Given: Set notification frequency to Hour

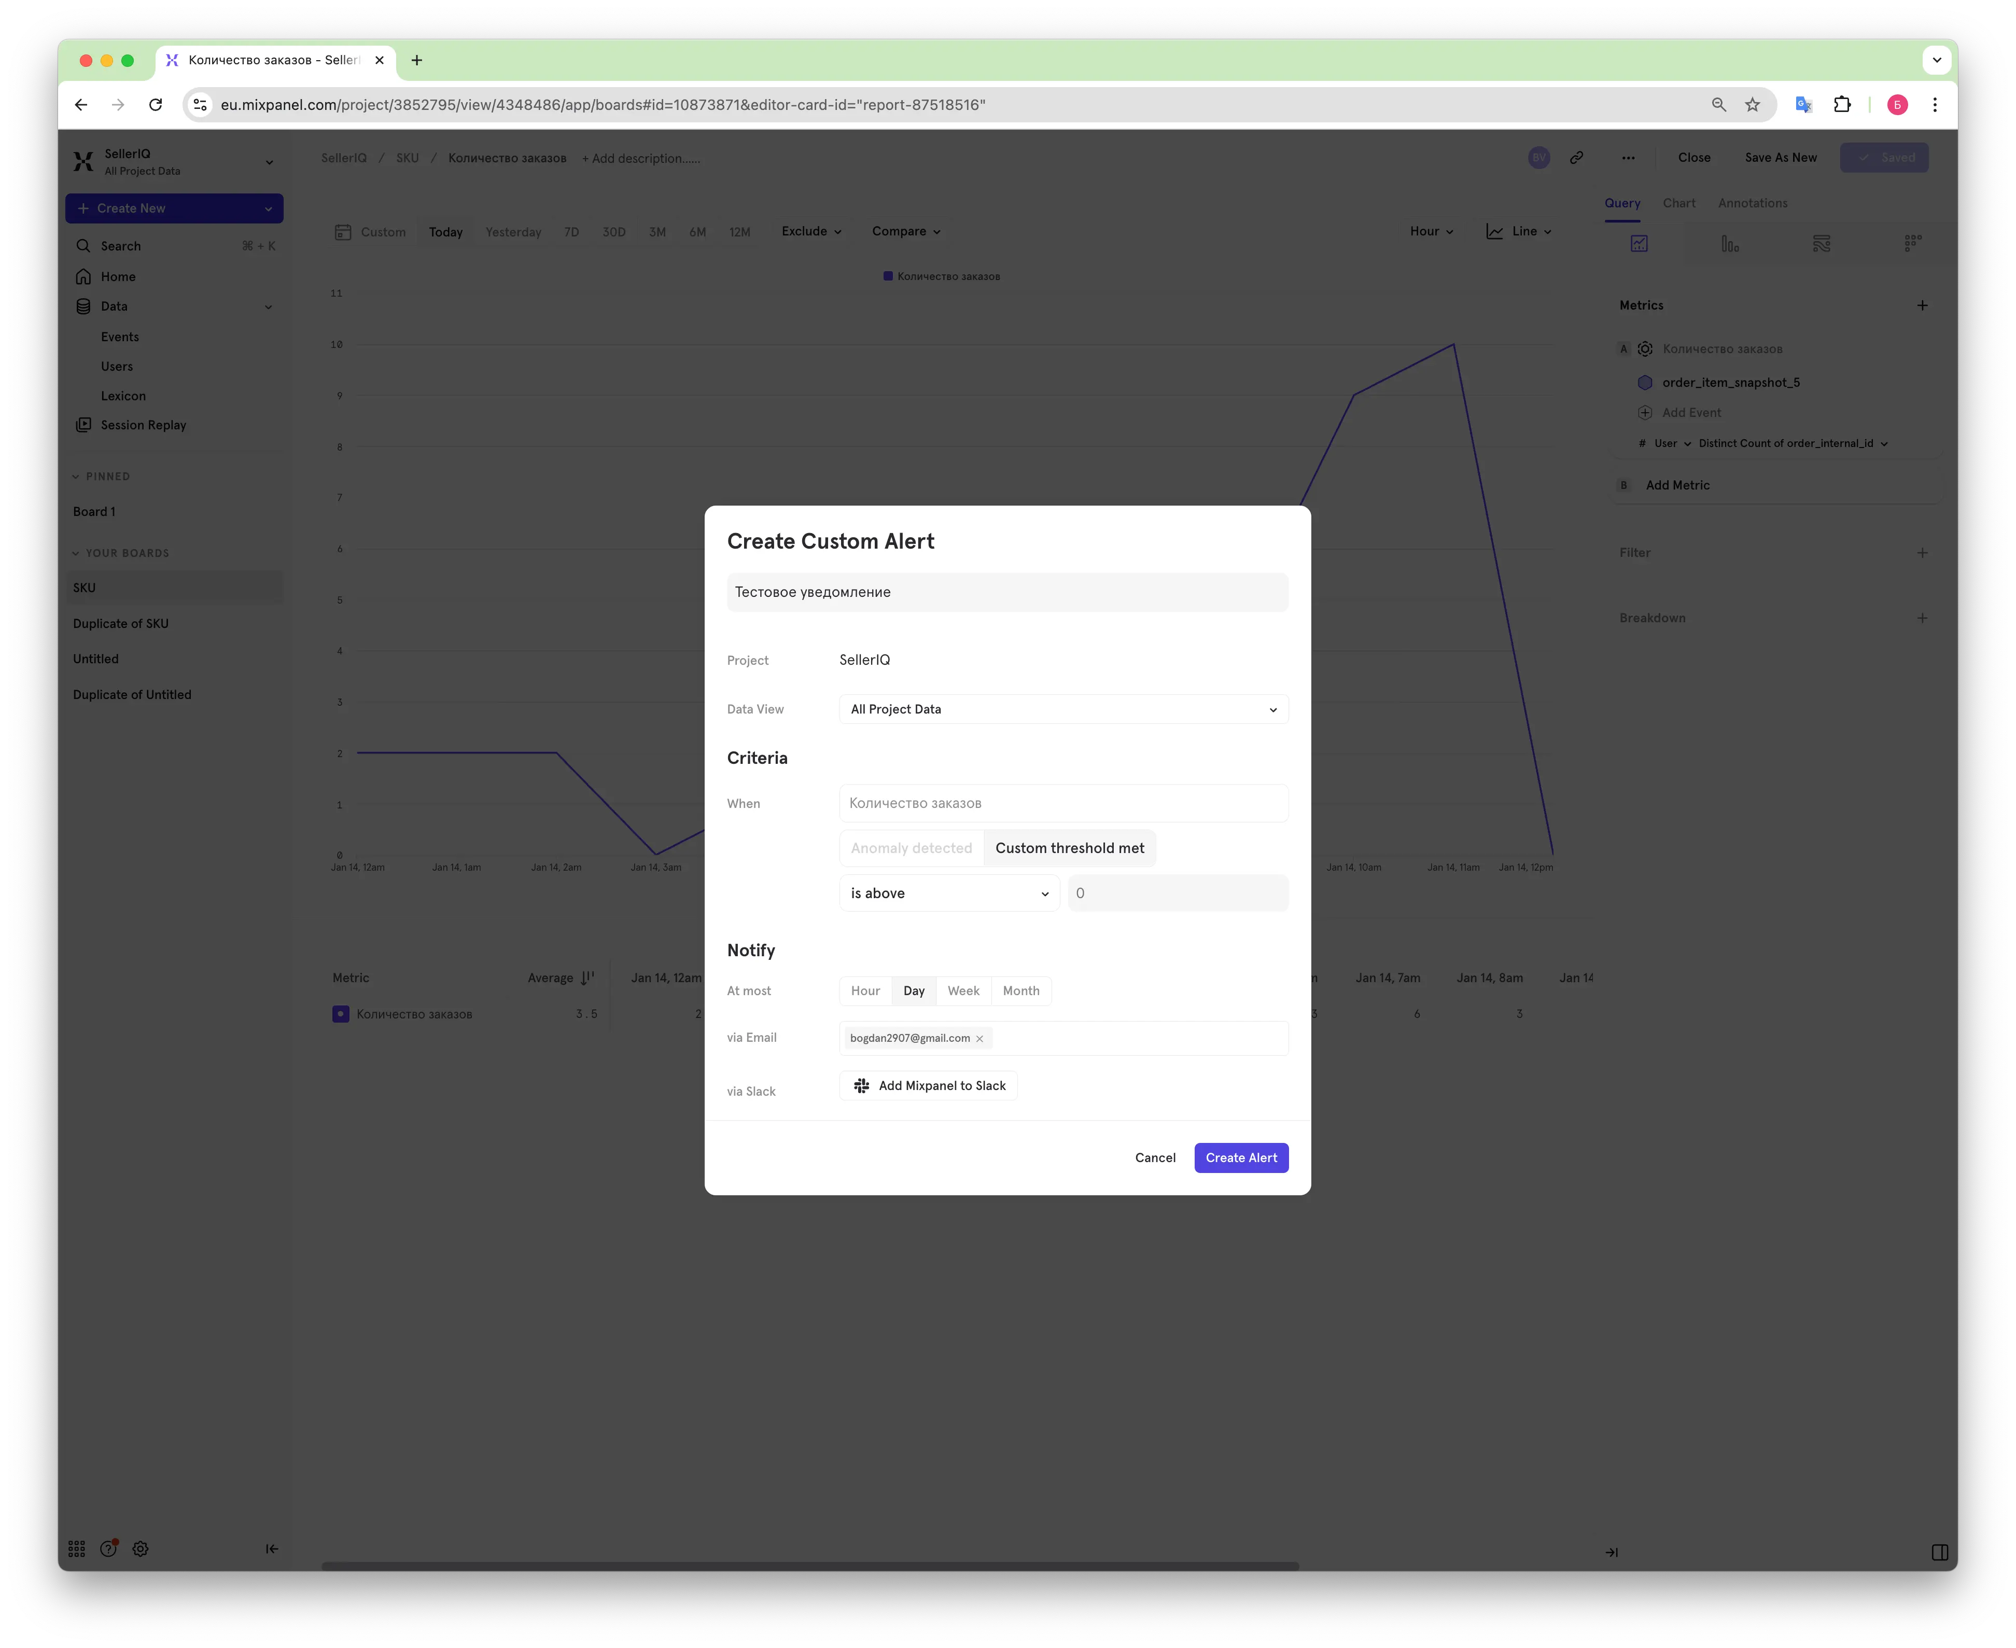Looking at the screenshot, I should [x=865, y=990].
